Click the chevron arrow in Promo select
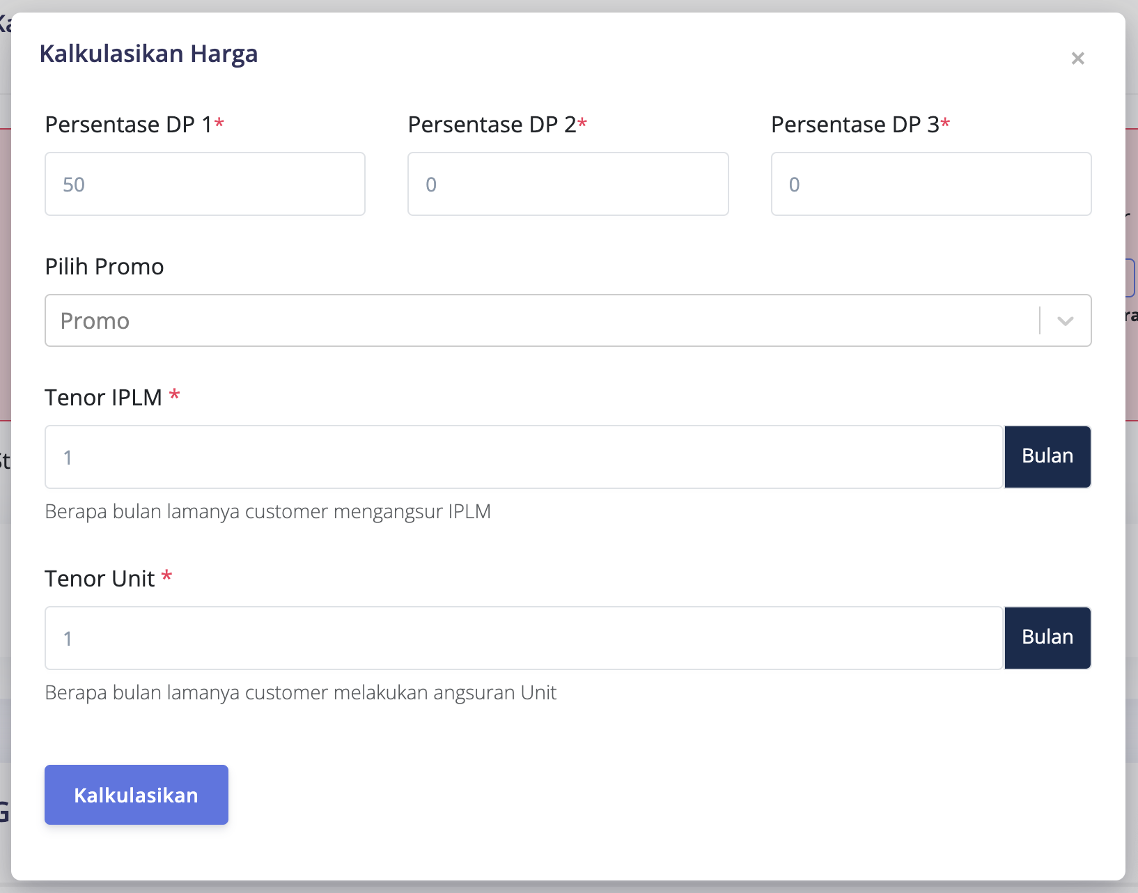Viewport: 1138px width, 893px height. 1065,320
